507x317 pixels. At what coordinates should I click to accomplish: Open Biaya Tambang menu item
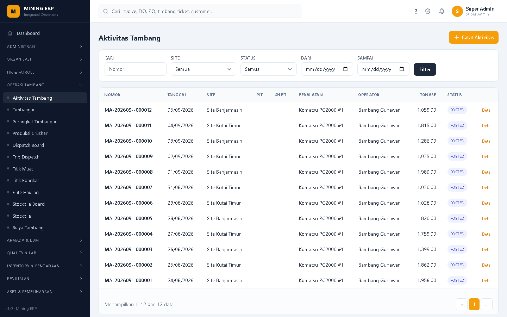point(45,228)
